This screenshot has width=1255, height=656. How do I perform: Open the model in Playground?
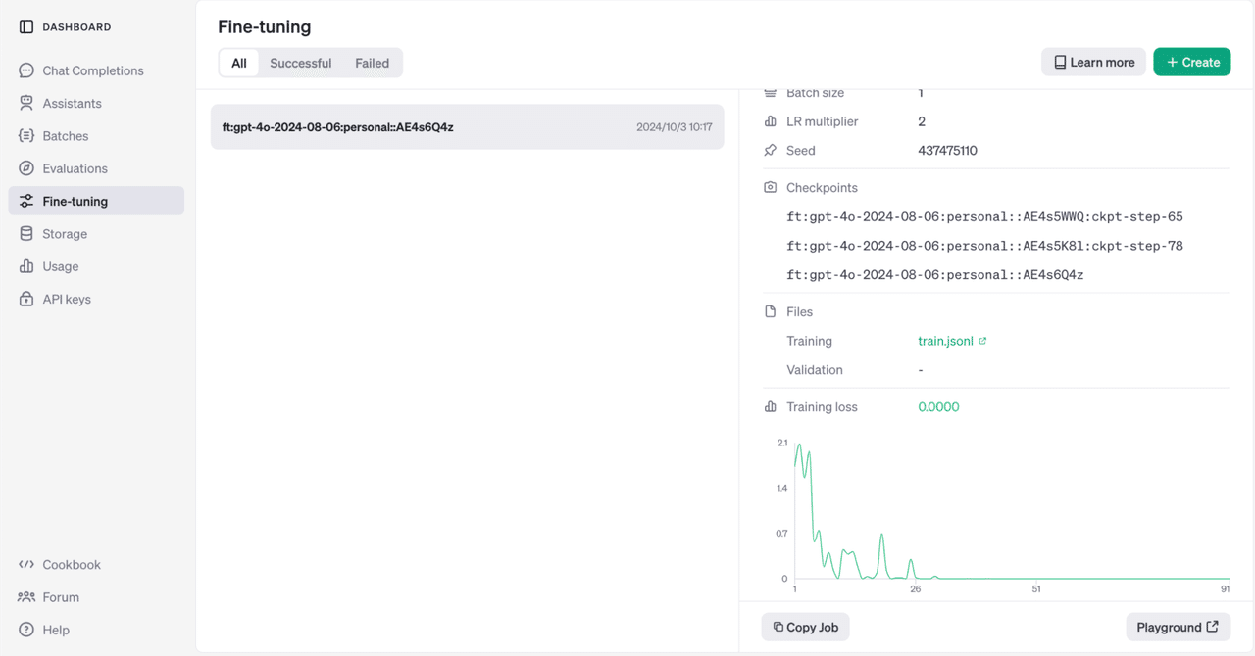click(1178, 627)
